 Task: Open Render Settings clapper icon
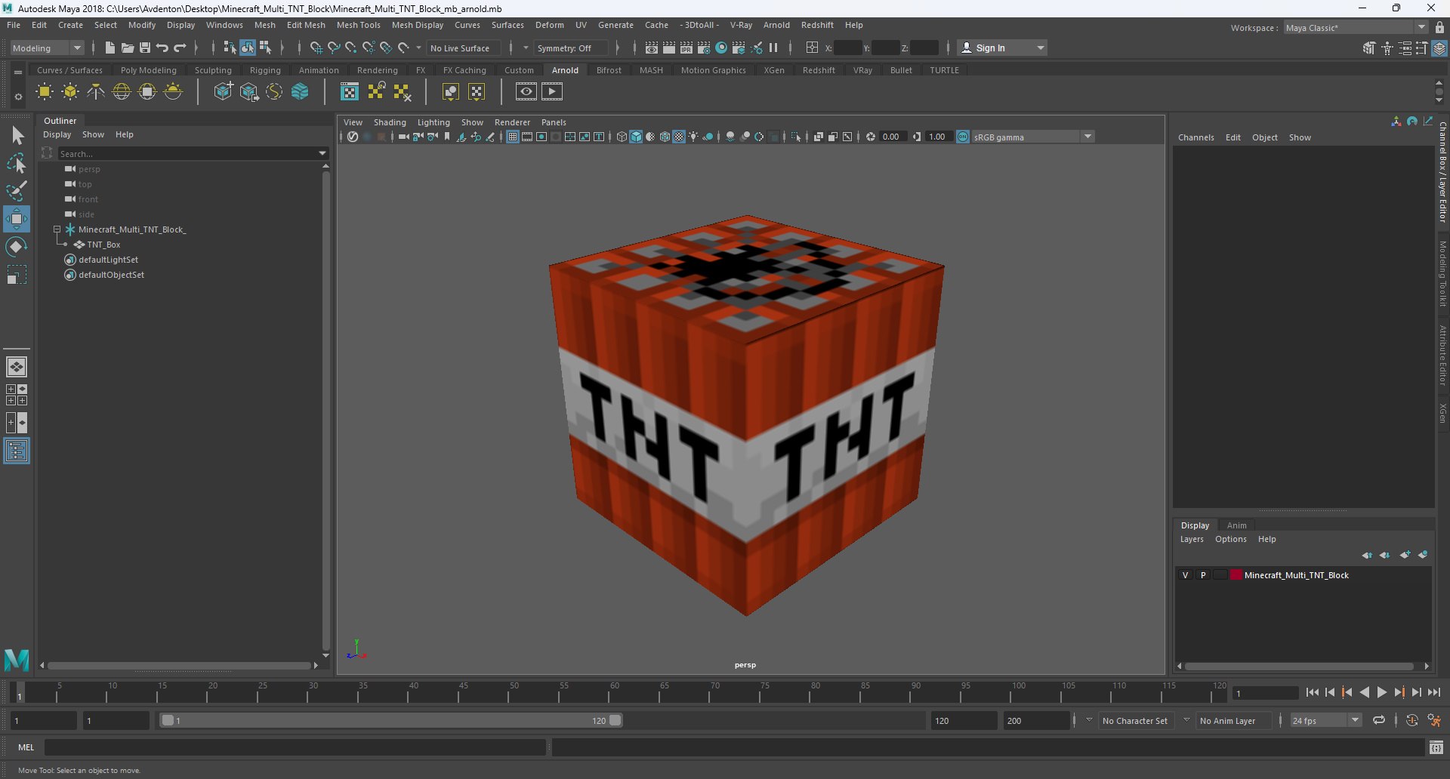704,48
